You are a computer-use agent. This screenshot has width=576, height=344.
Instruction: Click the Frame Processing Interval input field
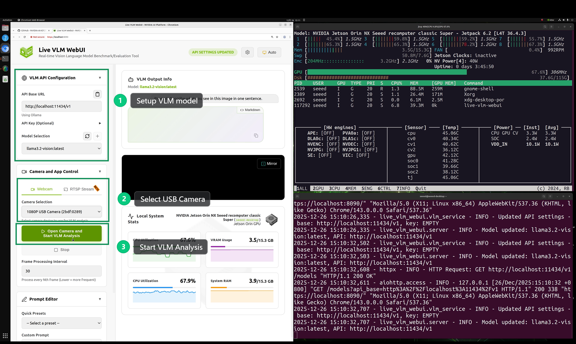coord(61,271)
